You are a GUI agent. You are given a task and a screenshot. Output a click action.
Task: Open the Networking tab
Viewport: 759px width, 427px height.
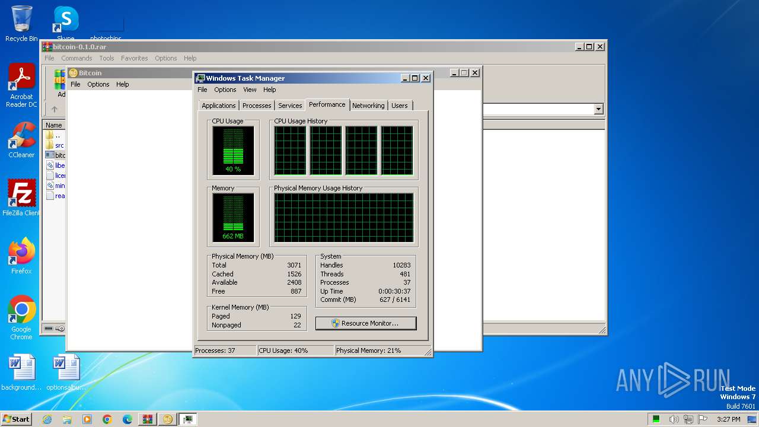click(368, 106)
